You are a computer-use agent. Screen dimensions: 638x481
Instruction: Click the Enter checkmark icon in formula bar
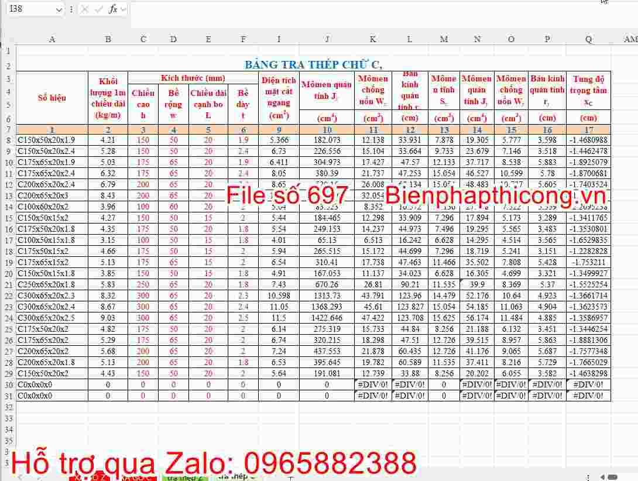click(98, 9)
